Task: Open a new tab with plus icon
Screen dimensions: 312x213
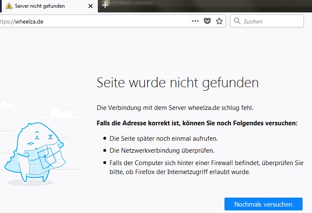Action: [x=105, y=5]
